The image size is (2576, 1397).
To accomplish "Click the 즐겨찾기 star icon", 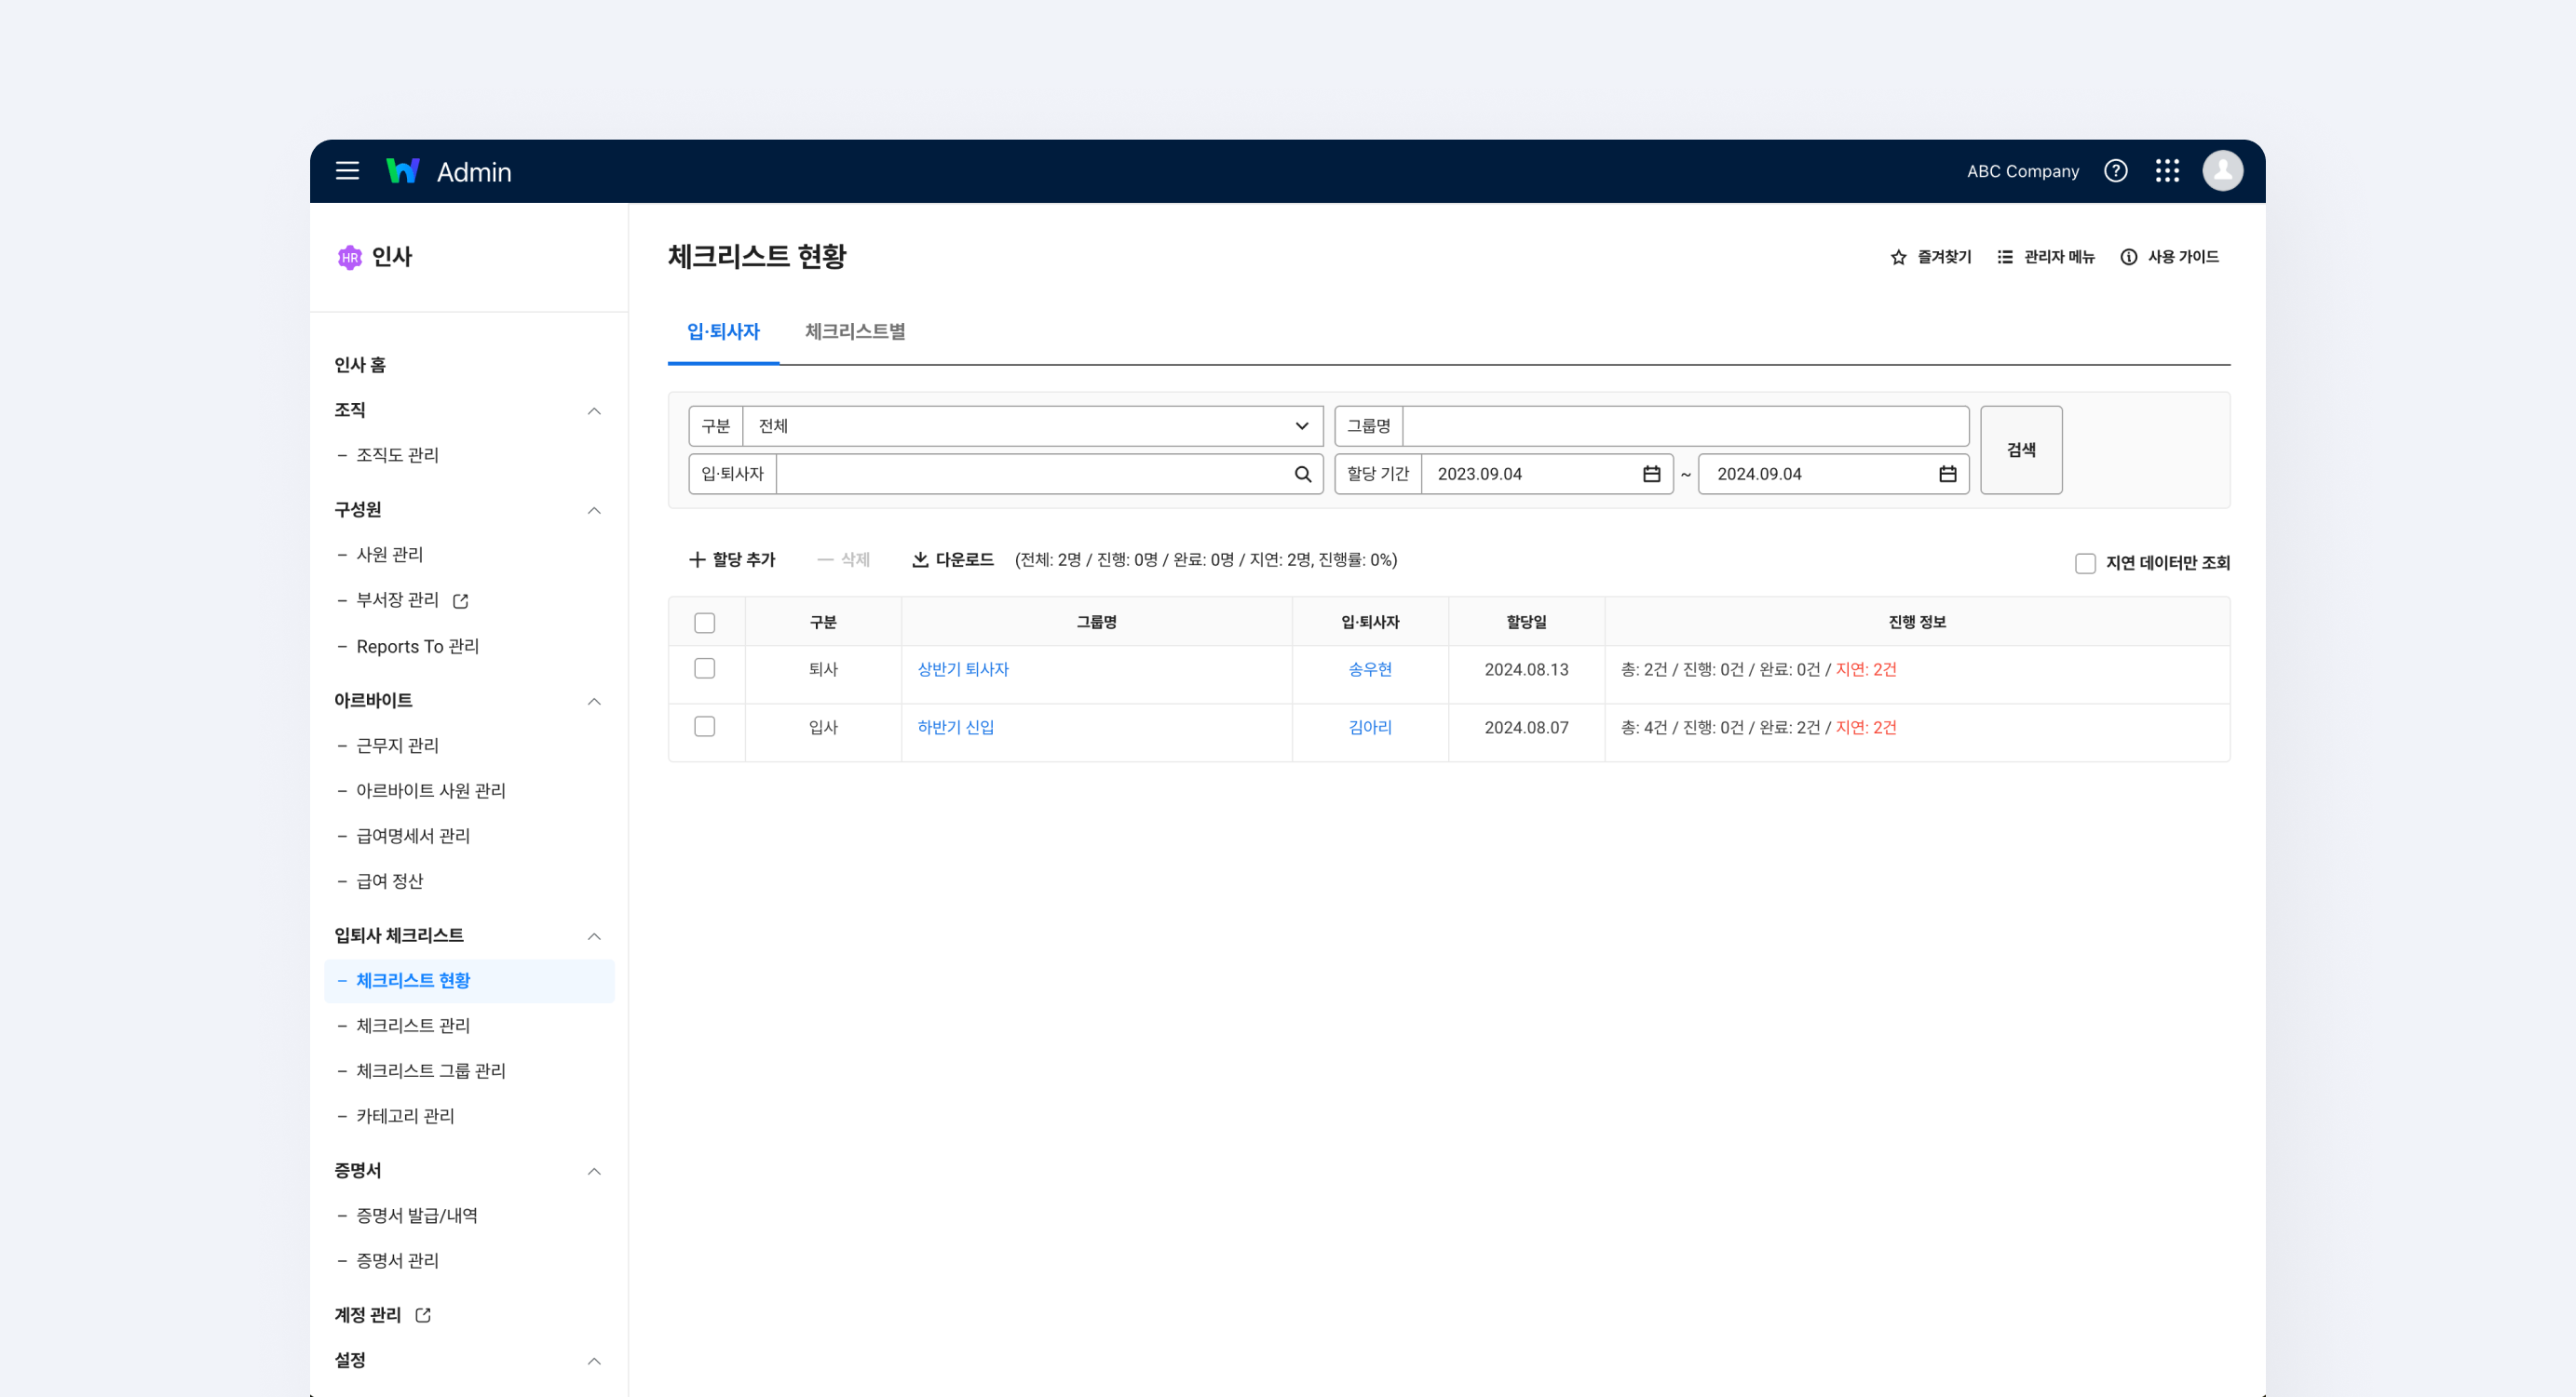I will (x=1897, y=257).
